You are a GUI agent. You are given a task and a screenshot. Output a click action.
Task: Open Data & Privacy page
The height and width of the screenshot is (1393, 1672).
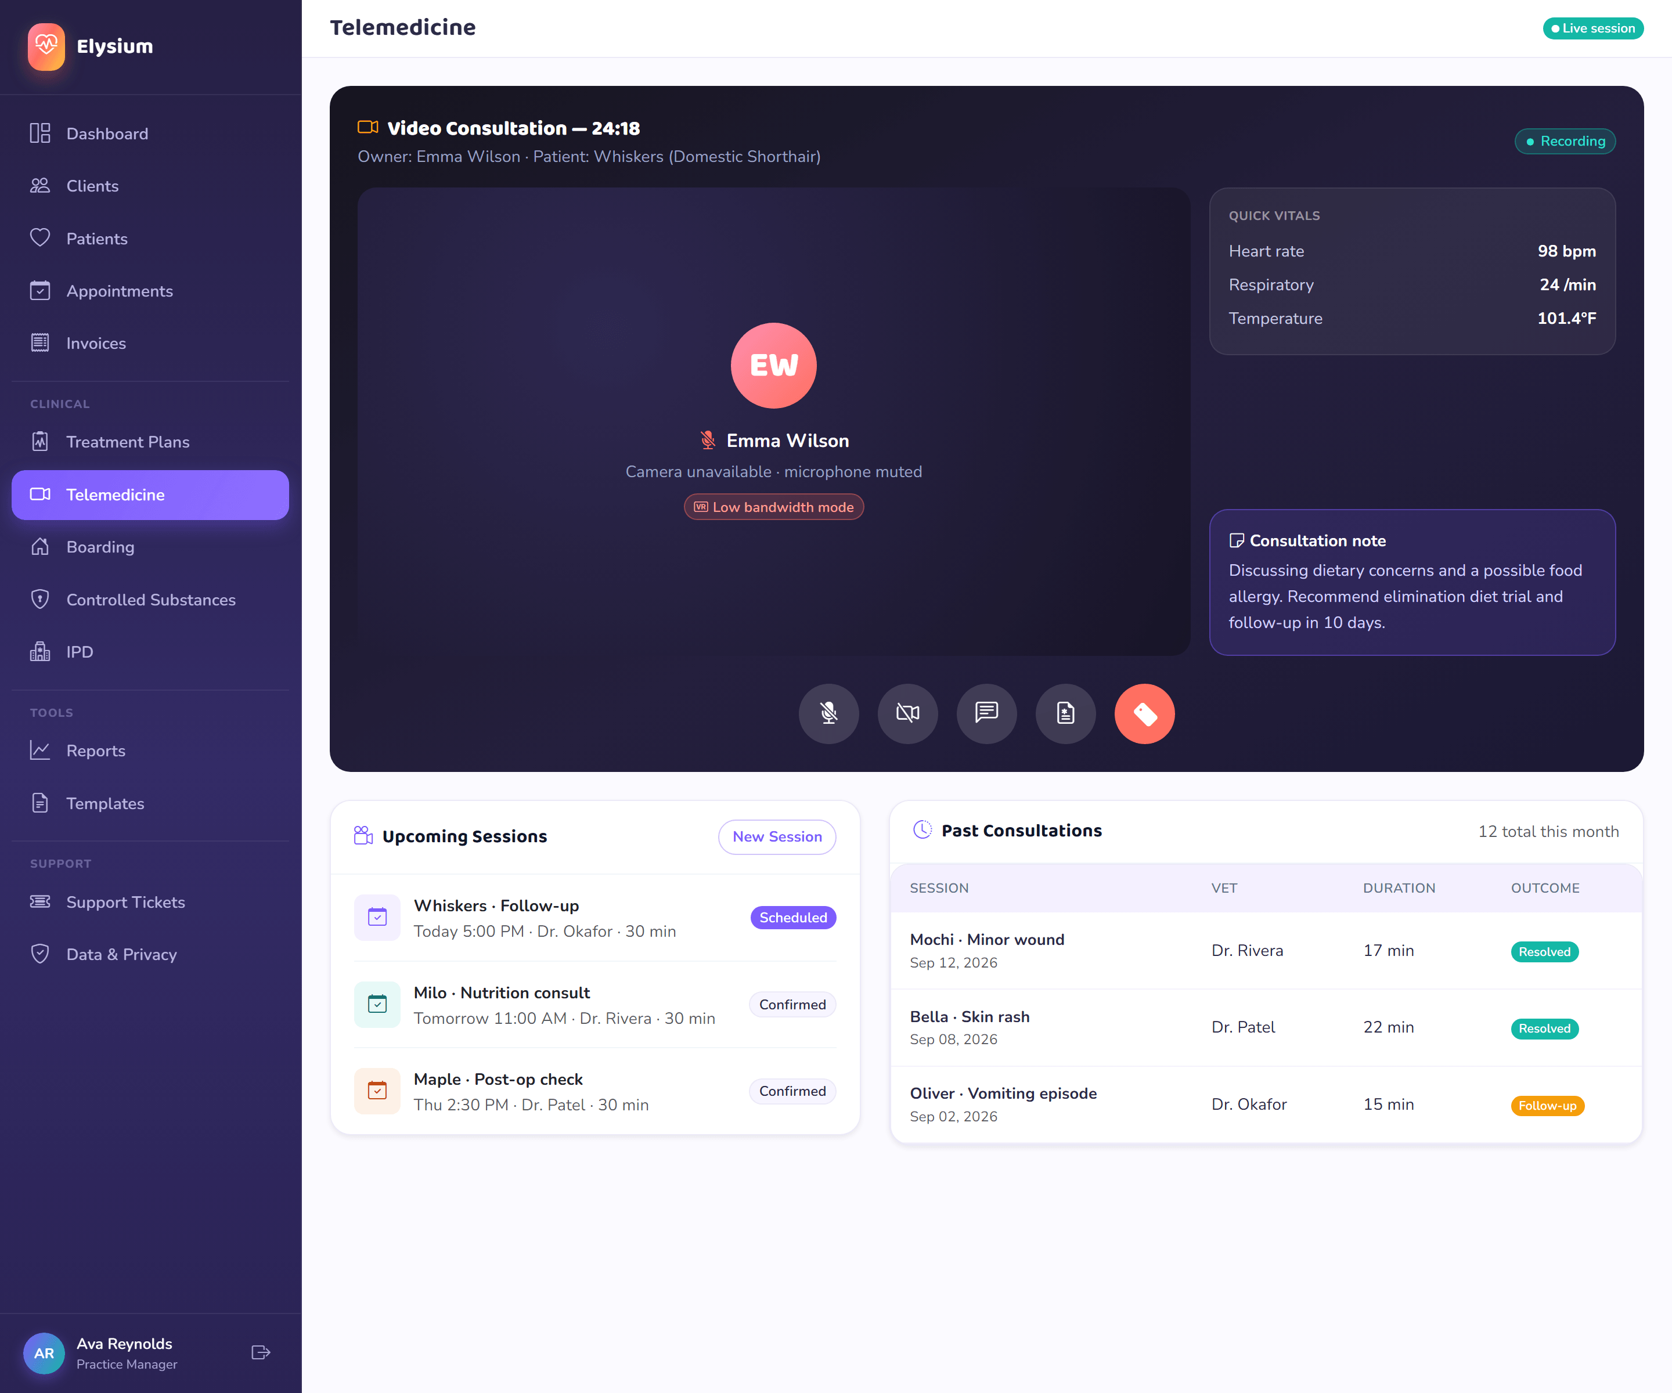coord(150,954)
